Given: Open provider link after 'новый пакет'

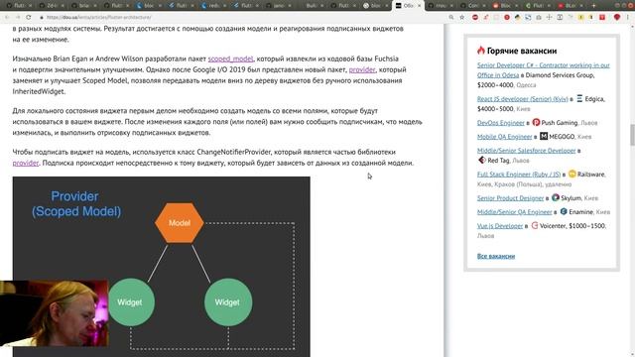Looking at the screenshot, I should coord(362,69).
